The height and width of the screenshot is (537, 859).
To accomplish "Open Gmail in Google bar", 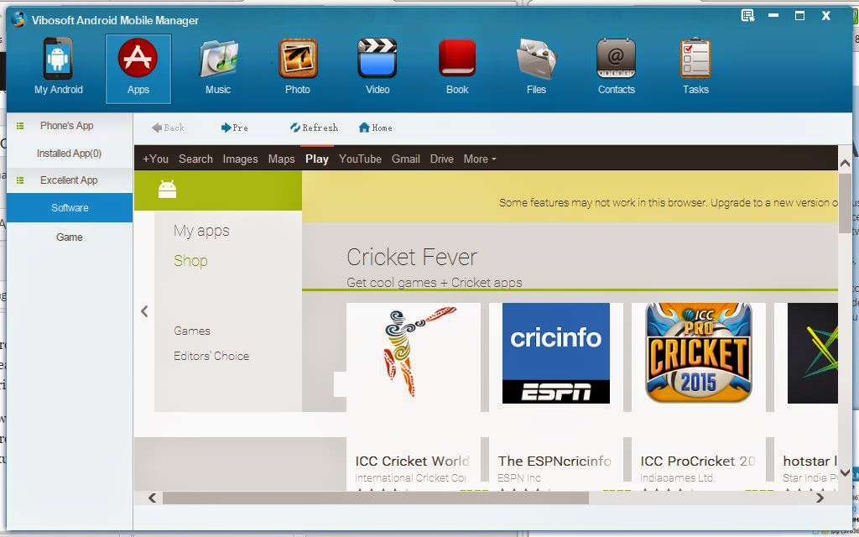I will point(406,159).
